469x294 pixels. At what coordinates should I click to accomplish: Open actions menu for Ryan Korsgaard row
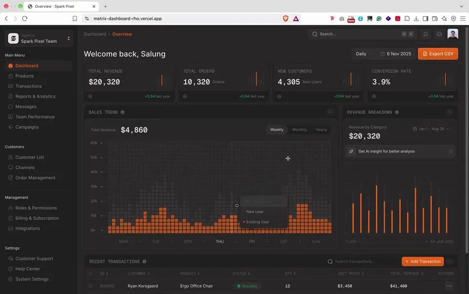[x=449, y=286]
